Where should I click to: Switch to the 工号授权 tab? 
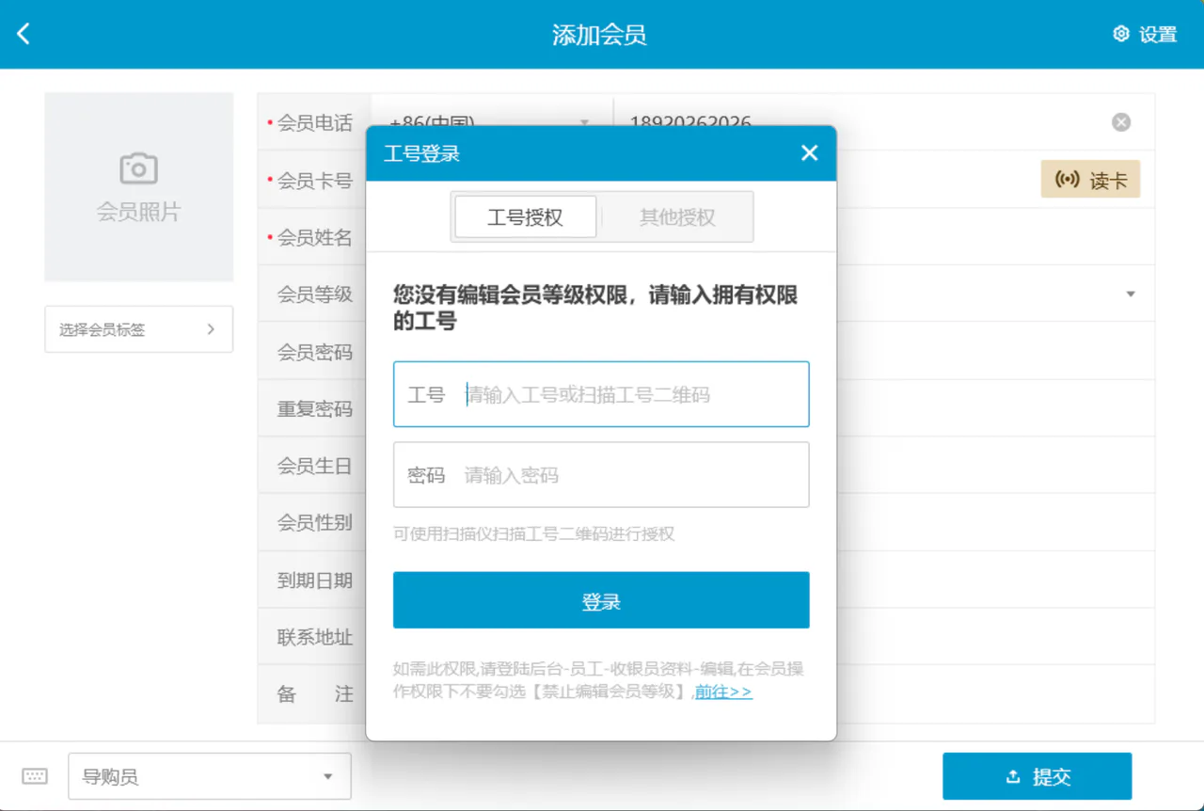(525, 217)
